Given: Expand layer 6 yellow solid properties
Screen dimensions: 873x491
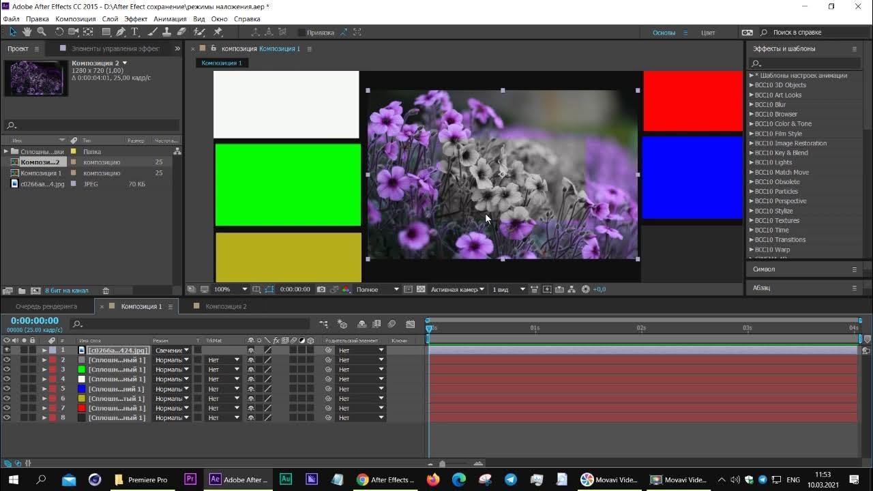Looking at the screenshot, I should [44, 398].
